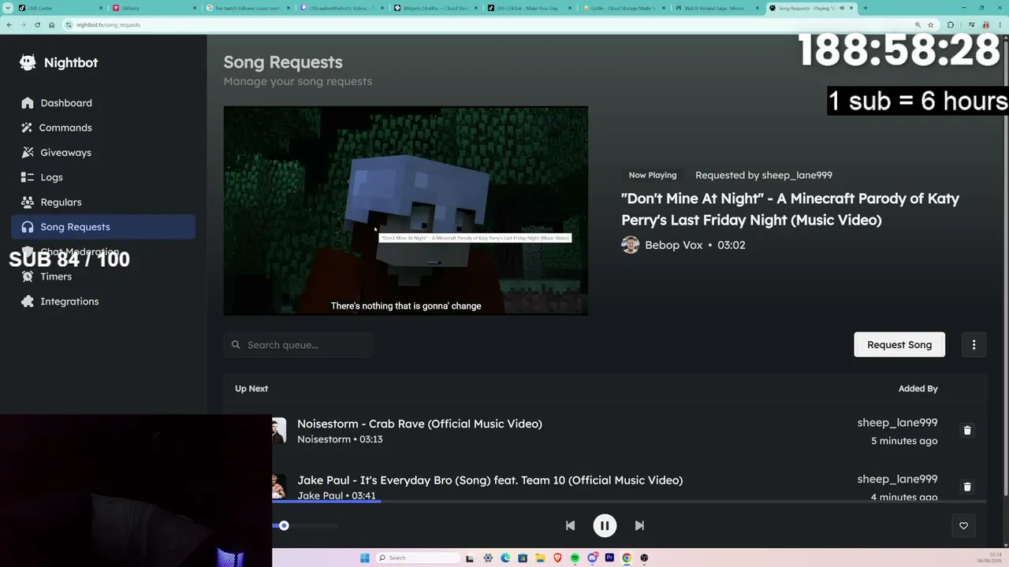
Task: Open Discord from the taskbar
Action: 592,558
